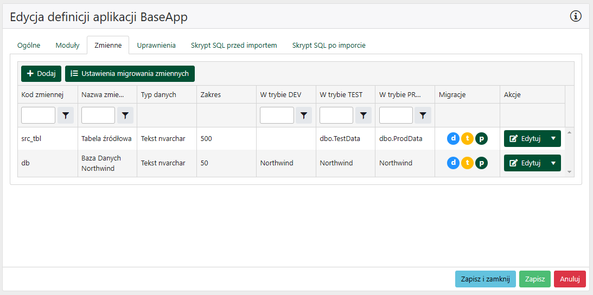
Task: Click blue 'd' migration icon in src_tbl row
Action: point(453,138)
